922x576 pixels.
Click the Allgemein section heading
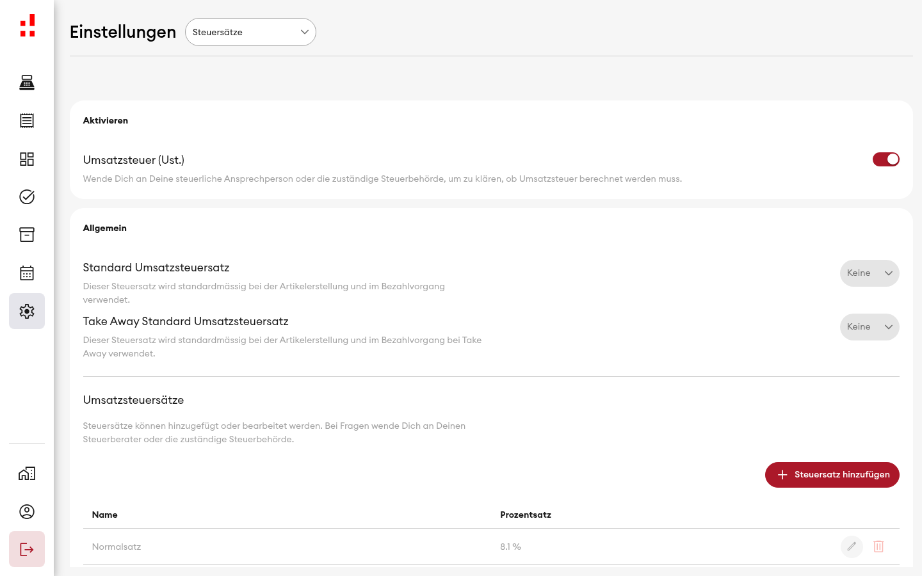click(x=105, y=228)
